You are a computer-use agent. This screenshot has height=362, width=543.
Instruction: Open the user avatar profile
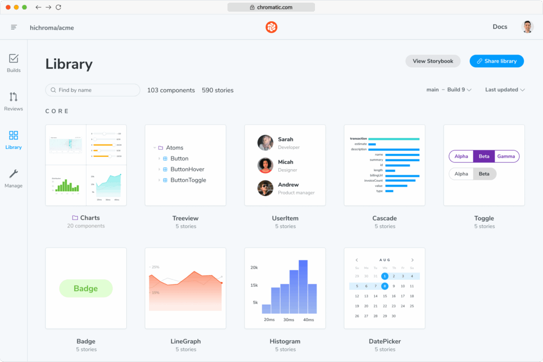tap(528, 27)
